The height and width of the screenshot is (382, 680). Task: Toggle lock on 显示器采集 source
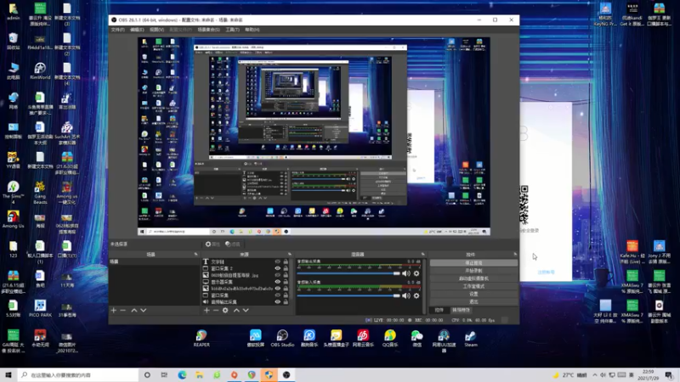pos(286,282)
